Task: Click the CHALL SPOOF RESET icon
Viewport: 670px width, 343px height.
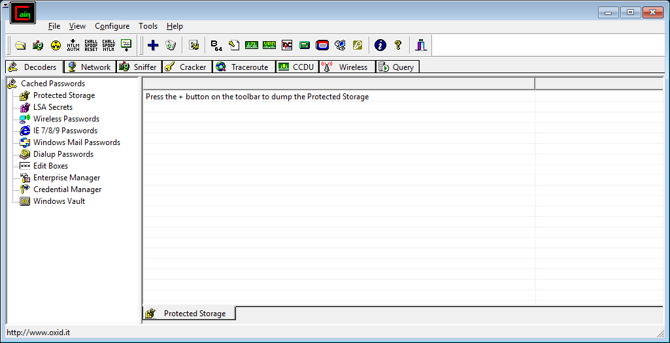Action: point(91,45)
